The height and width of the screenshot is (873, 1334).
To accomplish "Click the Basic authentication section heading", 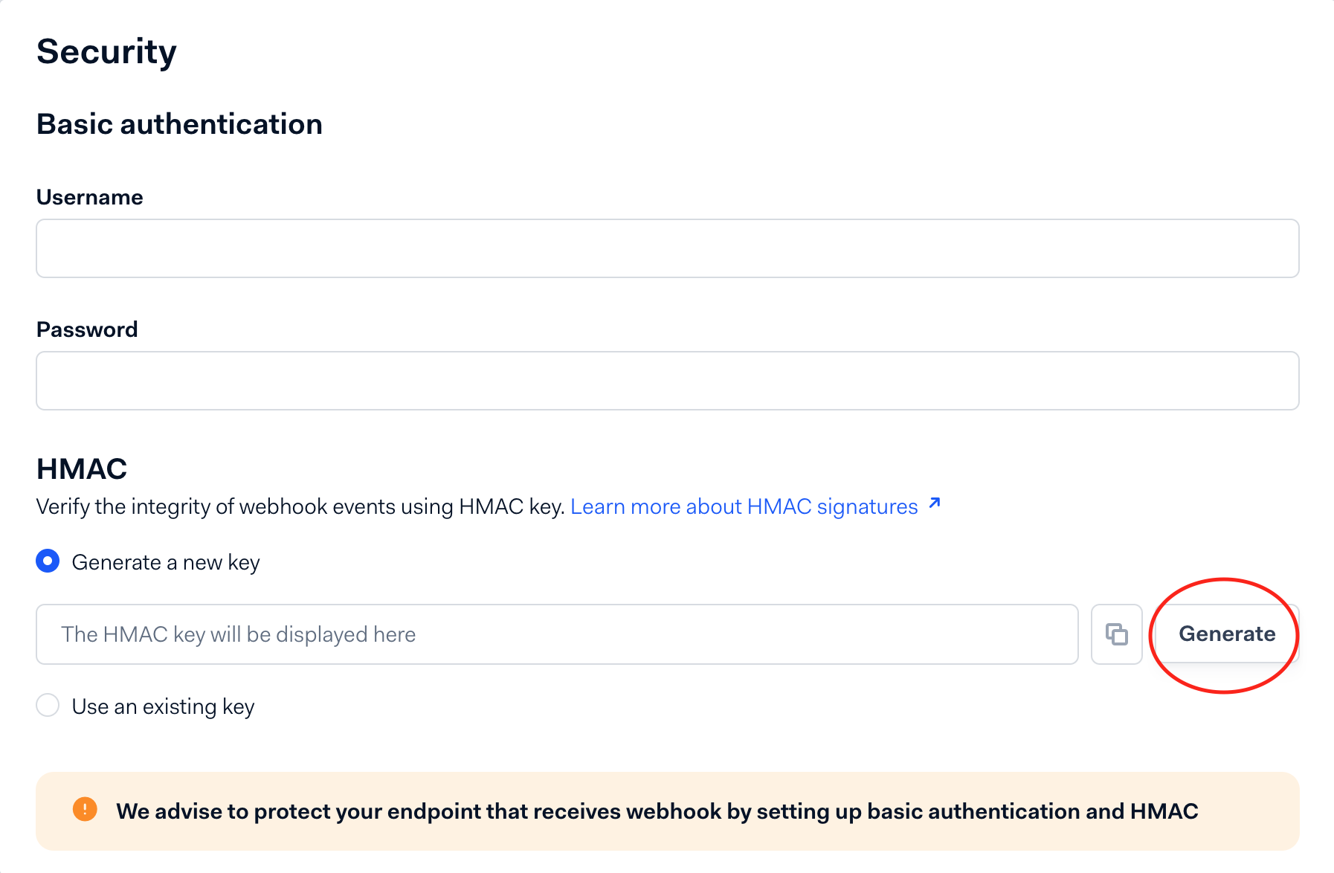I will pyautogui.click(x=179, y=124).
